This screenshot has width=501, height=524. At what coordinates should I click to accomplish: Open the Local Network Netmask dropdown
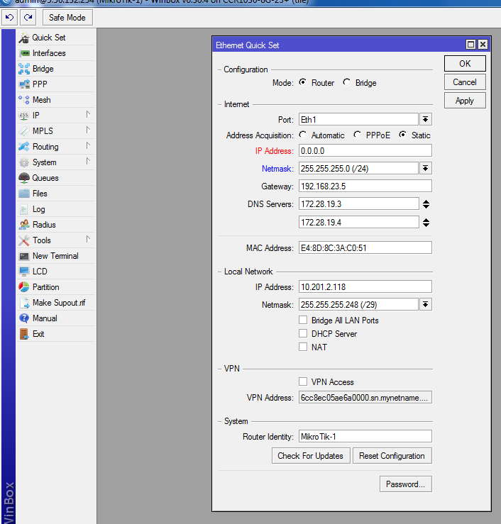pos(426,304)
